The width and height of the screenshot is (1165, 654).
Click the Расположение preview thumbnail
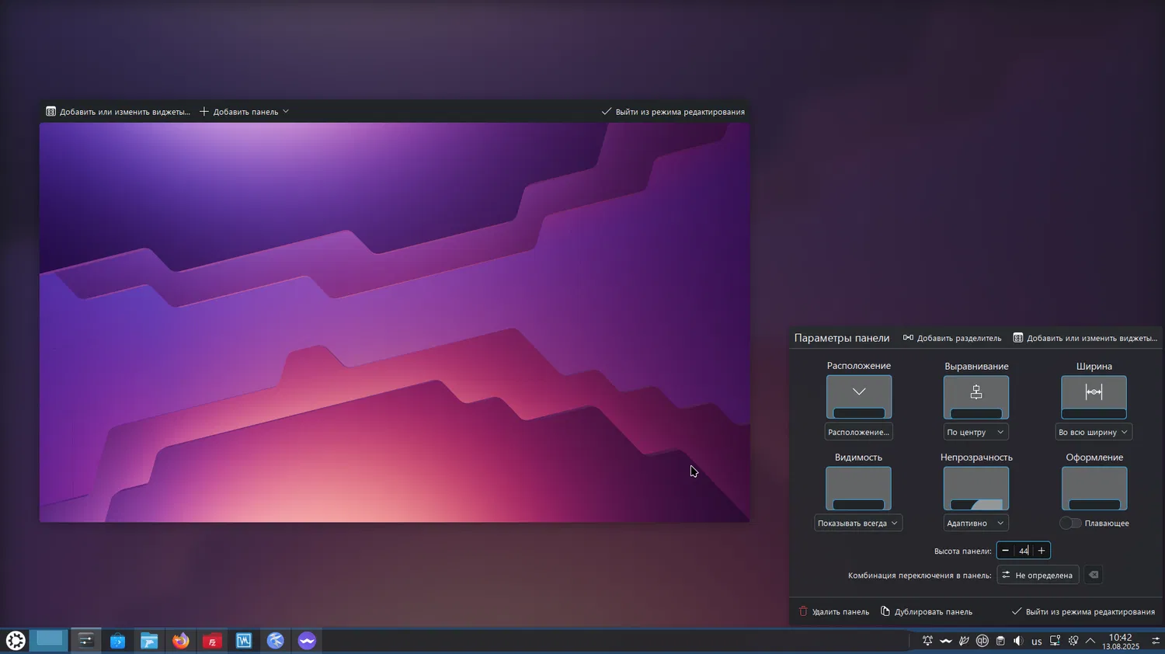point(859,397)
